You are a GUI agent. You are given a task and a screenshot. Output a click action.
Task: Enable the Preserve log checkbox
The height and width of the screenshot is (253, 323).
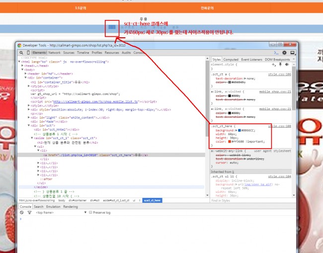coord(90,212)
